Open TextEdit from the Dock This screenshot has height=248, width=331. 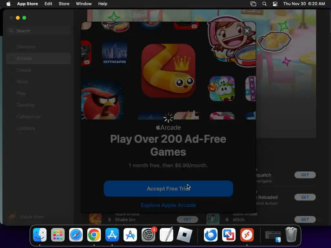166,235
